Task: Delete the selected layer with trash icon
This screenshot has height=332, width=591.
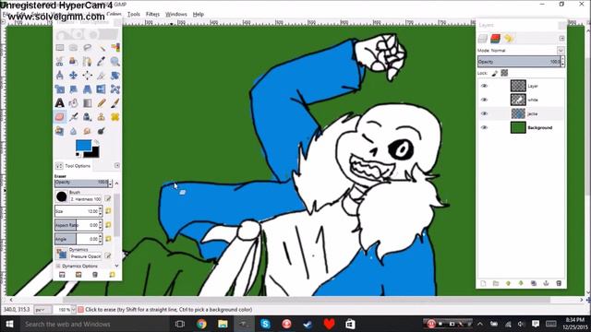Action: click(559, 283)
